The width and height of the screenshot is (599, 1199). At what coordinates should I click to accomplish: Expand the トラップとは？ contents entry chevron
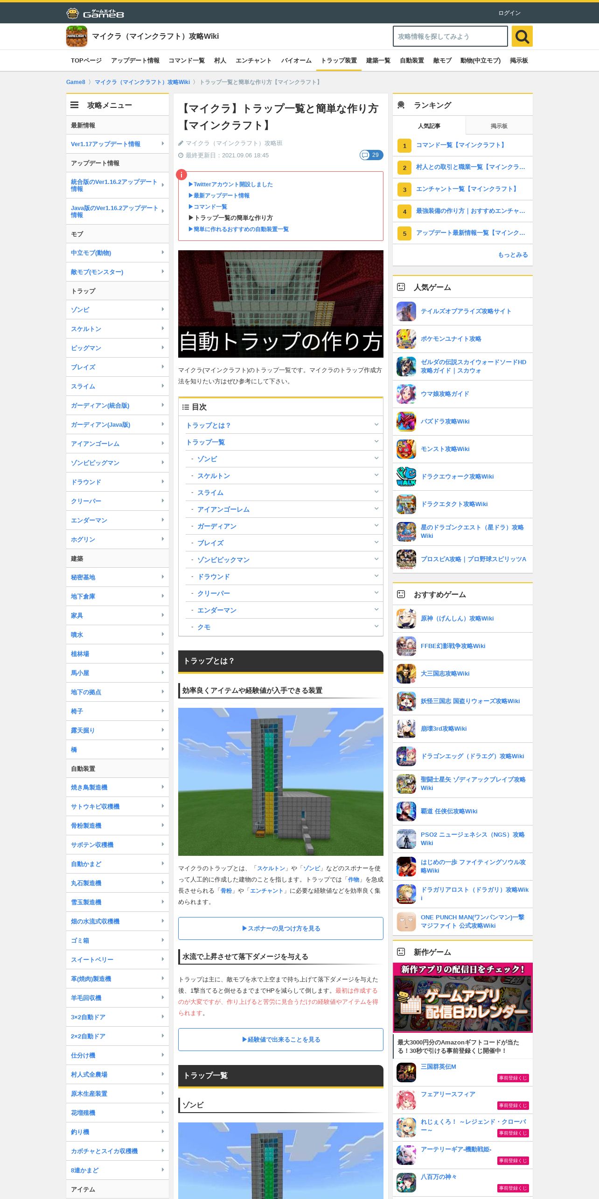(376, 424)
